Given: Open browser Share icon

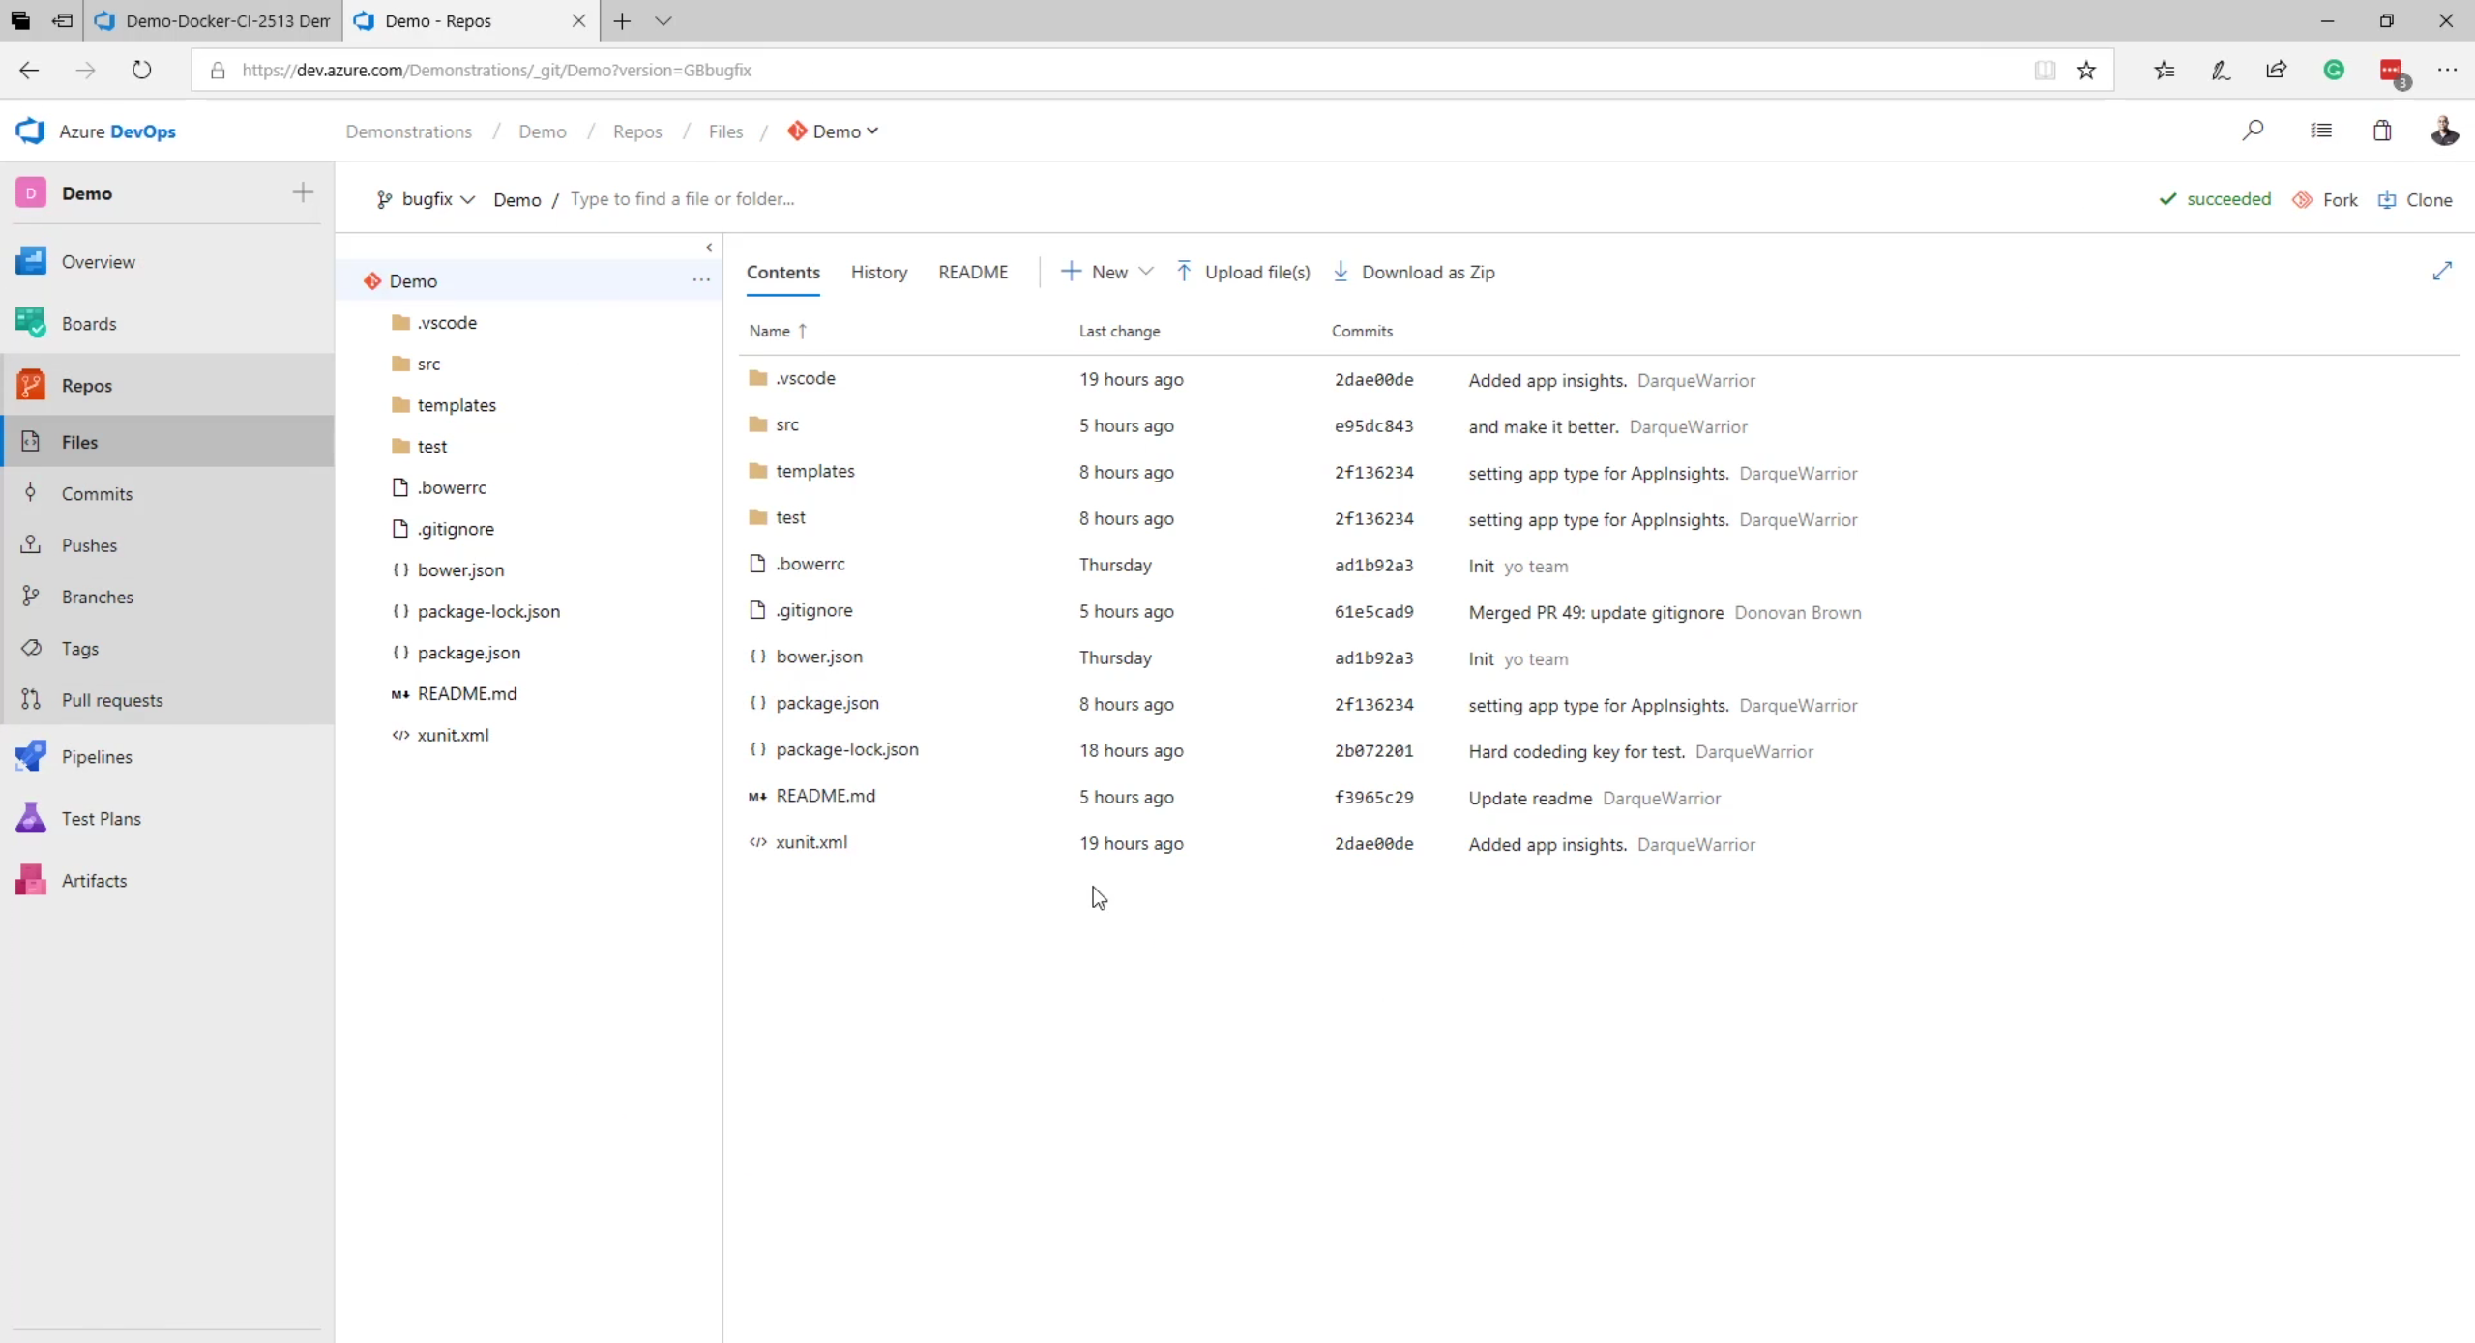Looking at the screenshot, I should coord(2276,70).
